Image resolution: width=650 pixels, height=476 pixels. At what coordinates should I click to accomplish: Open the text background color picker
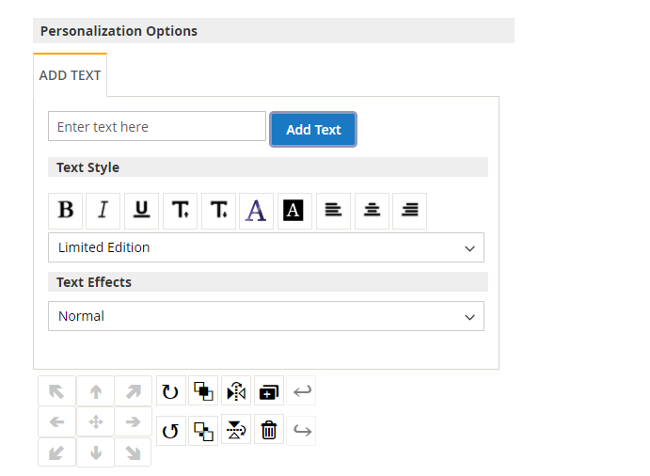[294, 211]
